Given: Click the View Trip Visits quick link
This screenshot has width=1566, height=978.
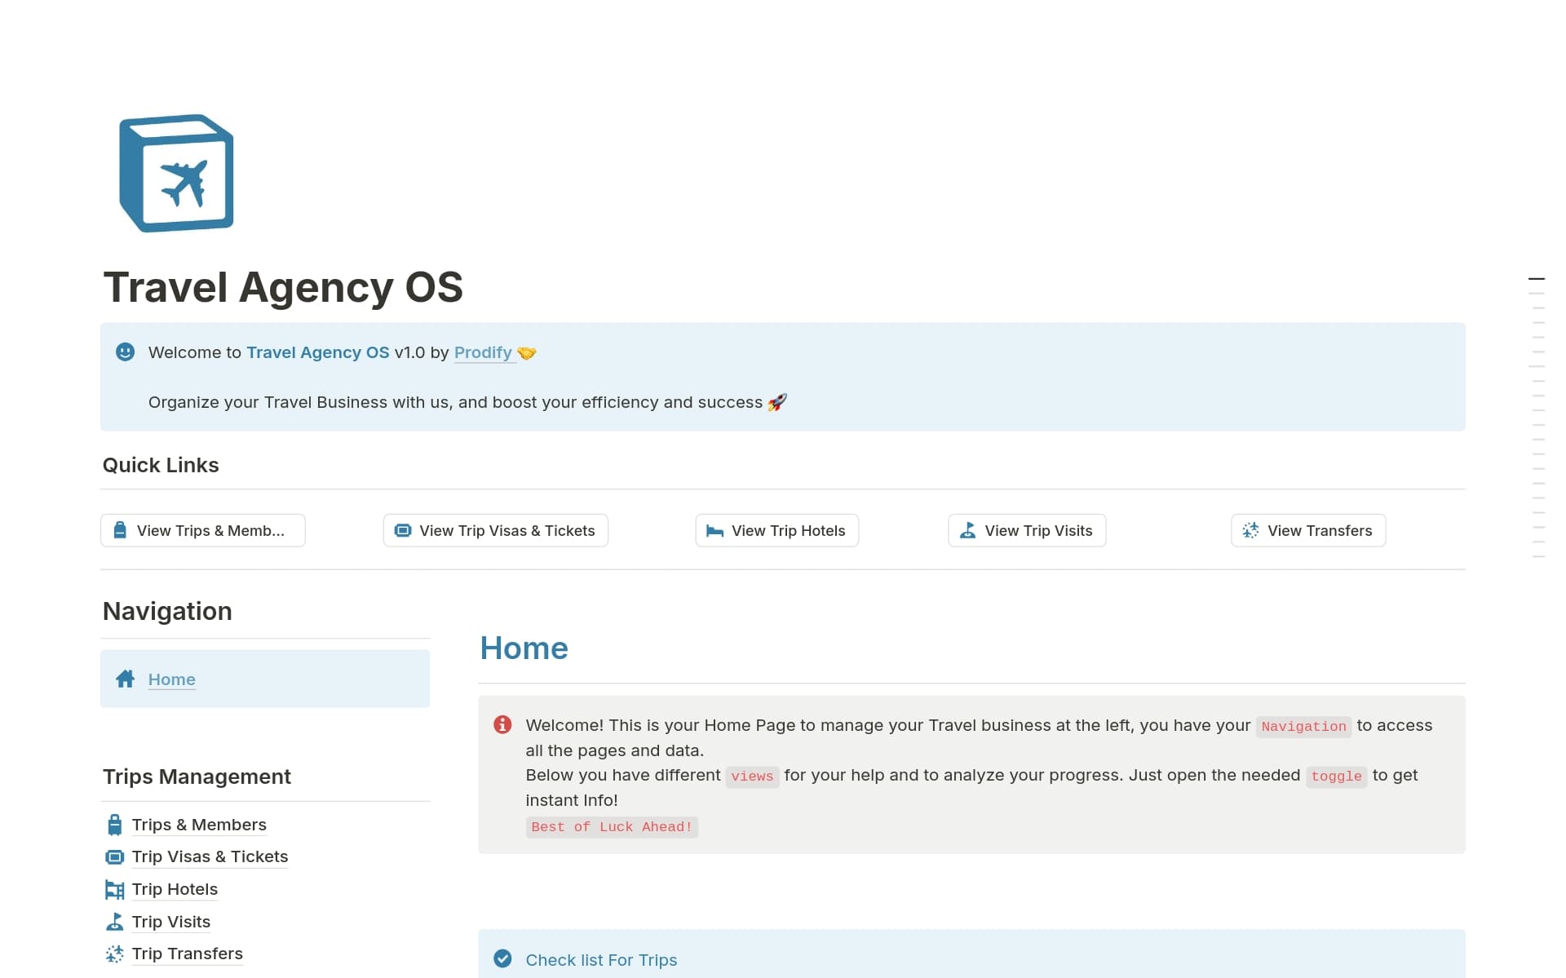Looking at the screenshot, I should pos(1026,530).
